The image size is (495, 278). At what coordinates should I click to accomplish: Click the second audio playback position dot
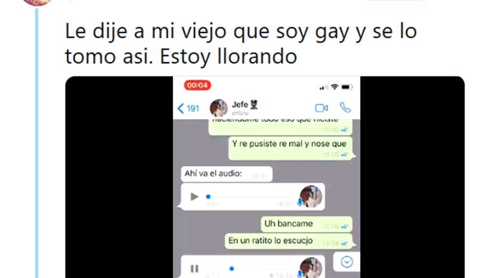pos(232,268)
